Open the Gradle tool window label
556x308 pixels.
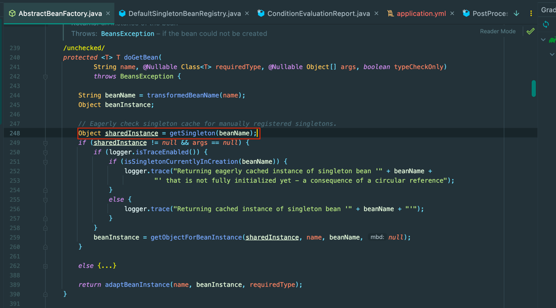click(548, 10)
